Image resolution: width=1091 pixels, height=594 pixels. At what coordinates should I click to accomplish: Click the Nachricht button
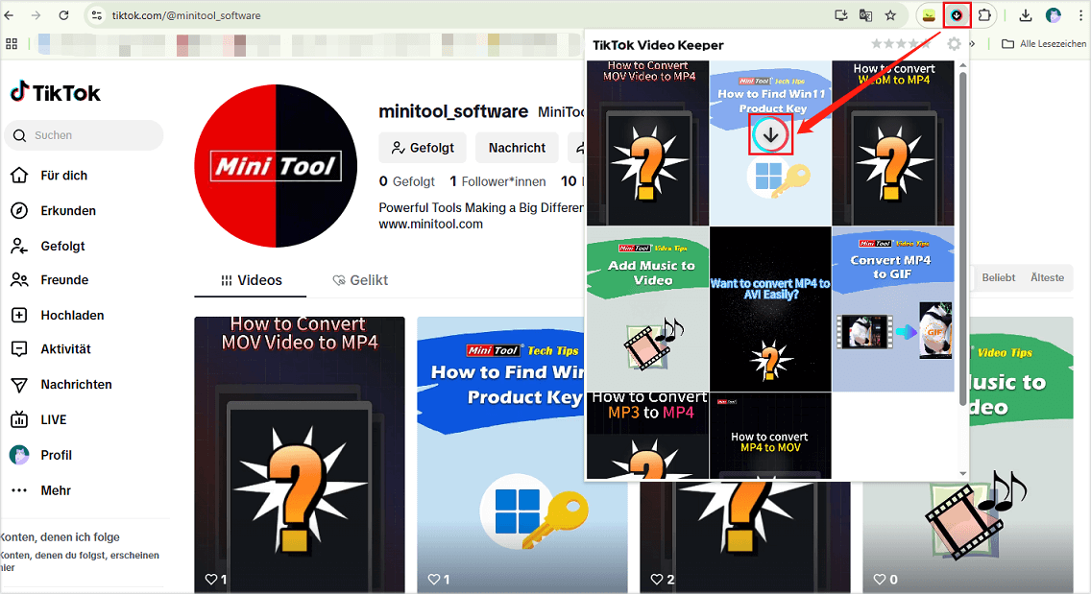click(x=517, y=148)
